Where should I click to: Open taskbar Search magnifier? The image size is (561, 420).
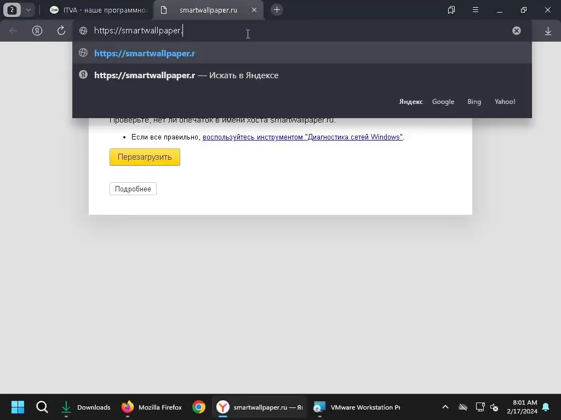(42, 407)
